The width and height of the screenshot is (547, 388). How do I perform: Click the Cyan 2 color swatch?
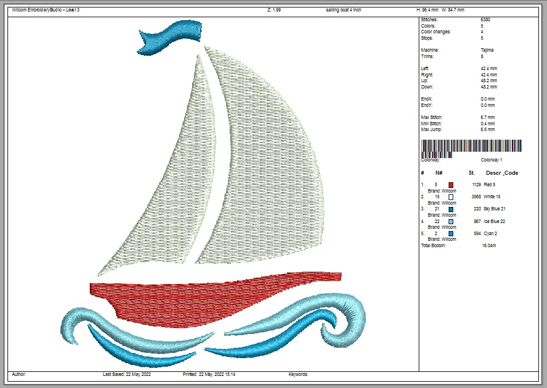coord(451,233)
